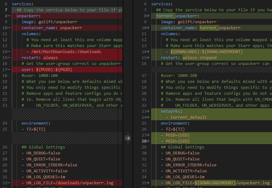Click 'container_name: unpackerr' line in left pane
The image size is (272, 188).
point(52,28)
